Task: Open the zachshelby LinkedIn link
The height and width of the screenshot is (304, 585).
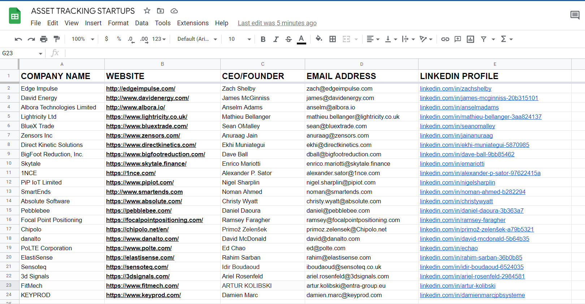Action: pos(455,88)
